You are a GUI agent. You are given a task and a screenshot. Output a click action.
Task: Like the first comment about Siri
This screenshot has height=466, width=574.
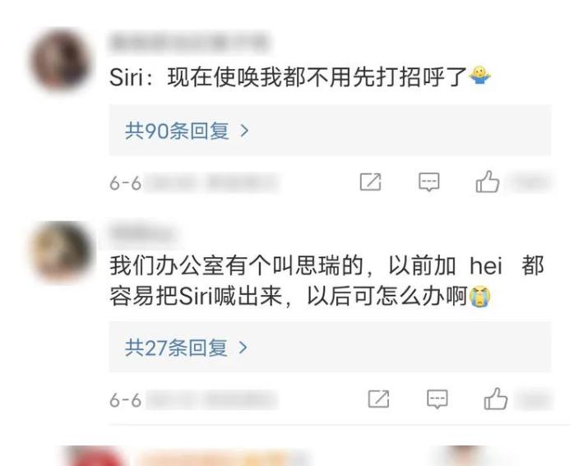tap(487, 182)
